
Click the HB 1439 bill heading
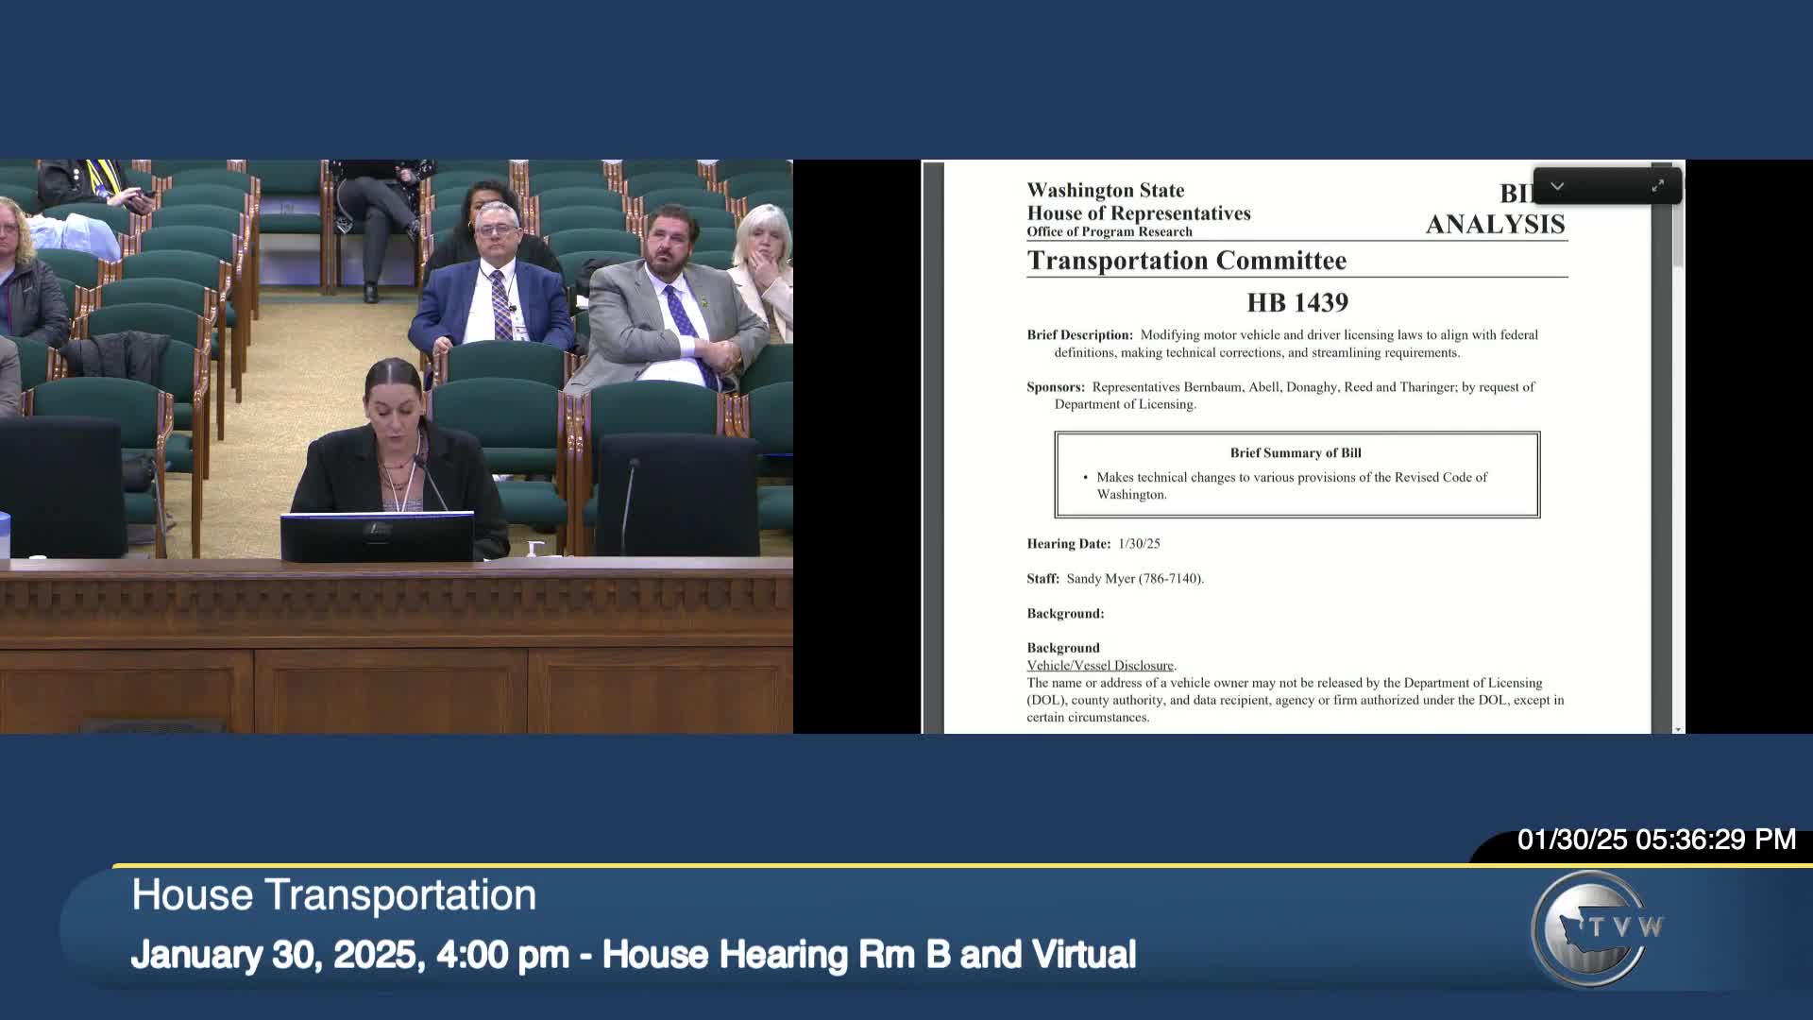coord(1296,303)
